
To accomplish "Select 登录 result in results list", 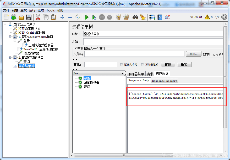I will click(87, 78).
